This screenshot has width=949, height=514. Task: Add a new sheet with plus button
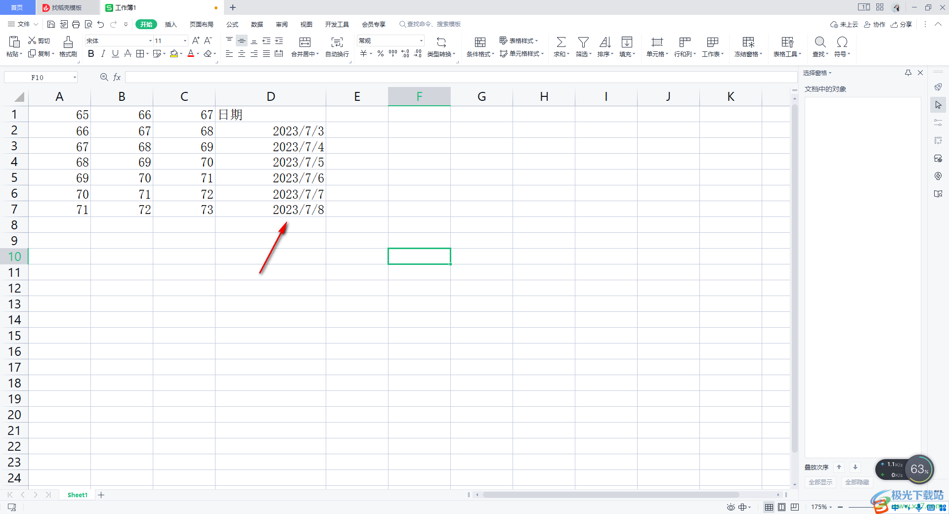(101, 495)
